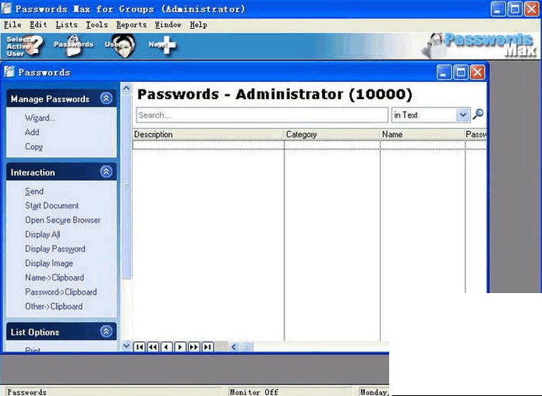Open the Help menu
The height and width of the screenshot is (396, 542).
click(x=198, y=25)
